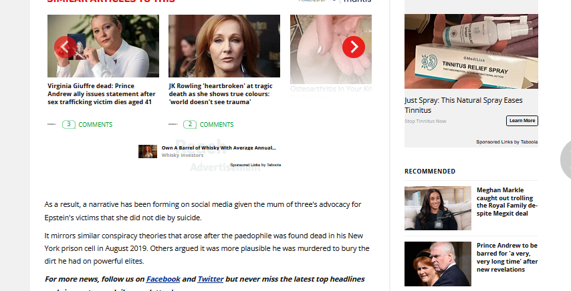
Task: Click the previous carousel arrow
Action: (x=65, y=47)
